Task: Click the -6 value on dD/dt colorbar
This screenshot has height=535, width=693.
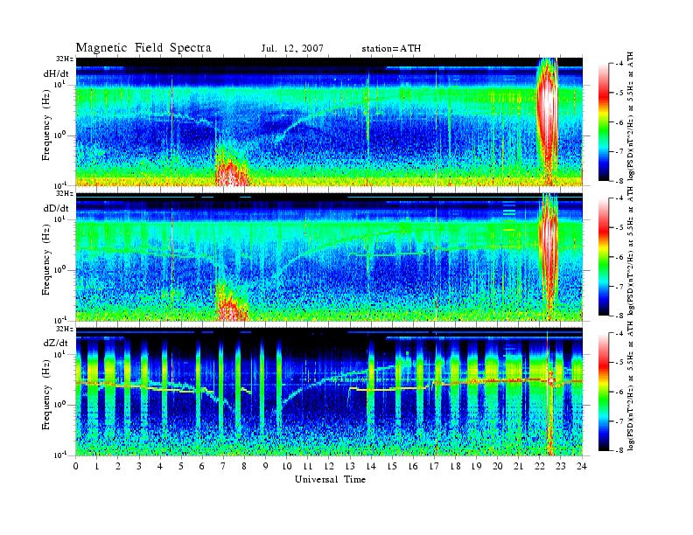Action: pyautogui.click(x=620, y=257)
